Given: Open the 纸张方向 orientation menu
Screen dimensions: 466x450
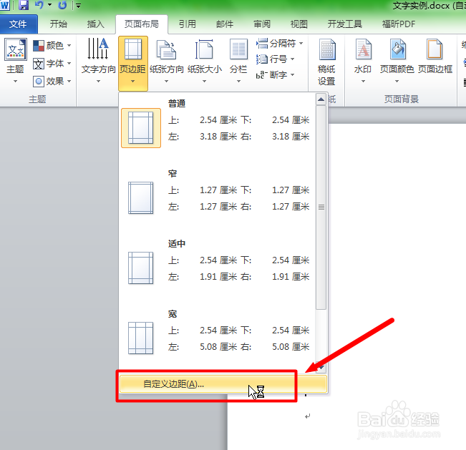Looking at the screenshot, I should [166, 61].
